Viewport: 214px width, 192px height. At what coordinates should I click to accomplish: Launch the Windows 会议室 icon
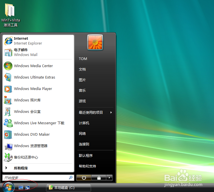coord(8,112)
